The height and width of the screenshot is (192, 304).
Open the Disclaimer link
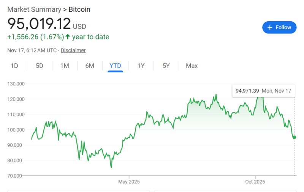pyautogui.click(x=73, y=50)
